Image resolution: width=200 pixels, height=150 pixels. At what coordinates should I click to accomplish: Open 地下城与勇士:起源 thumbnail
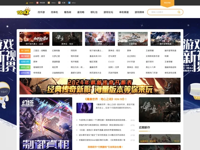(x=34, y=39)
